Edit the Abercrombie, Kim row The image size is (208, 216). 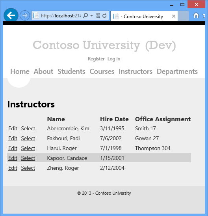click(x=13, y=128)
